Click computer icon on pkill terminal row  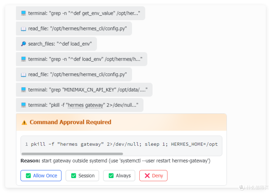coord(24,105)
